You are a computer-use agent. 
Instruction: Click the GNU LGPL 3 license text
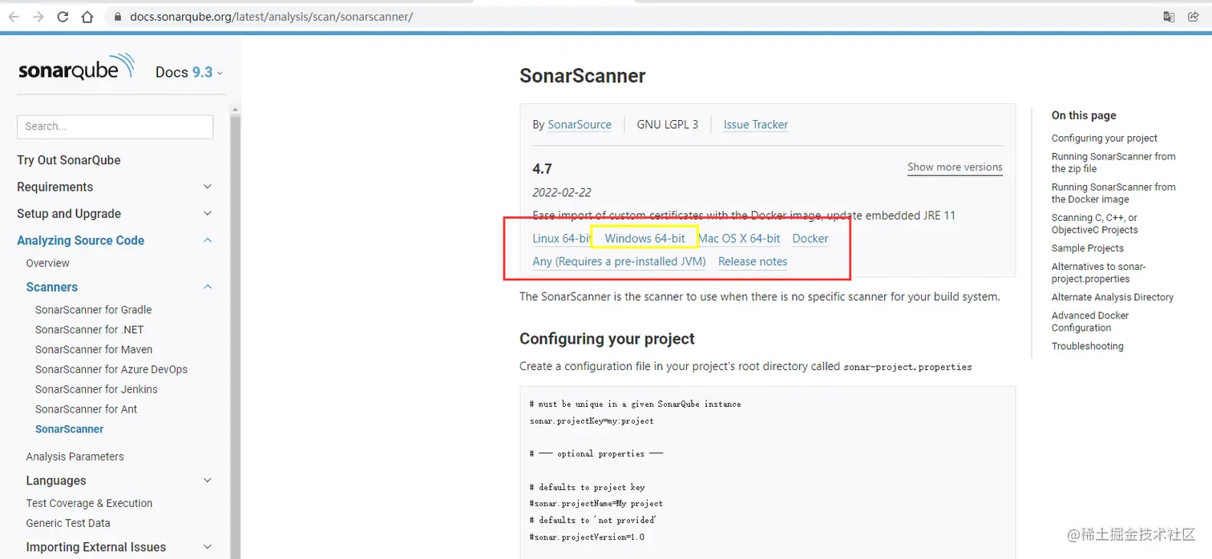click(668, 125)
